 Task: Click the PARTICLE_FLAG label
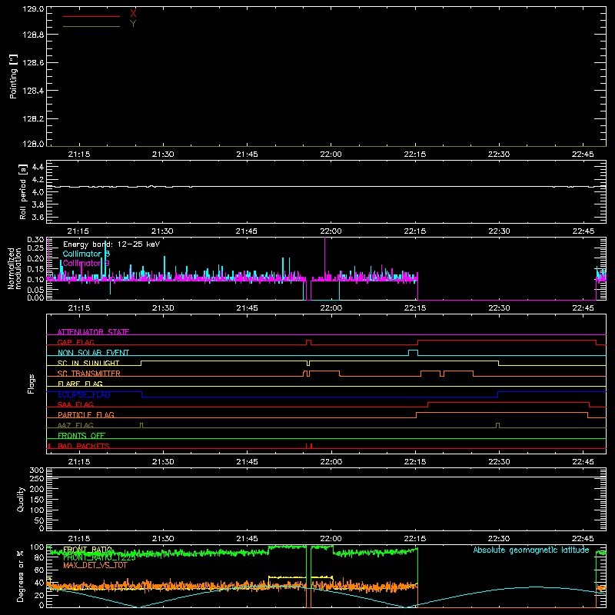point(86,415)
